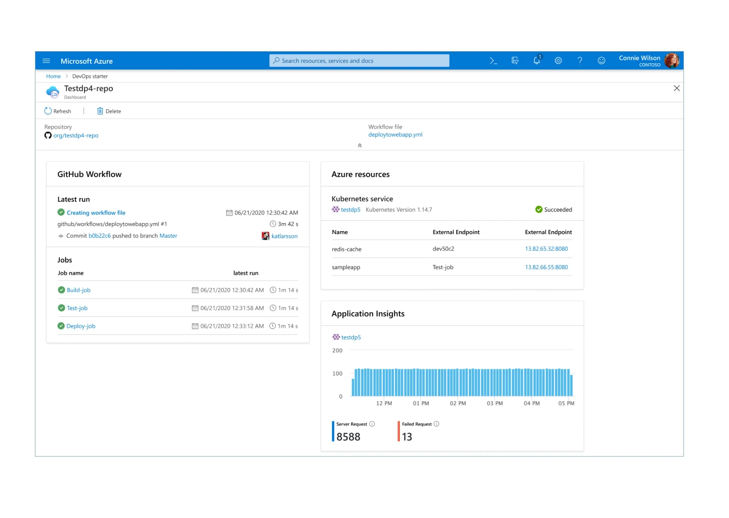Open the Deploy-job details
This screenshot has height=518, width=729.
[81, 326]
